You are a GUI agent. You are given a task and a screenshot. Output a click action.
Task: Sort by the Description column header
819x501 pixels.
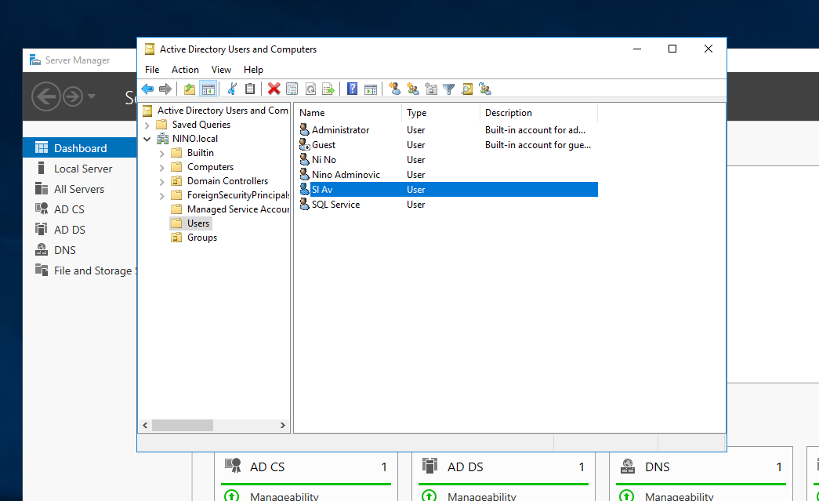(x=538, y=113)
